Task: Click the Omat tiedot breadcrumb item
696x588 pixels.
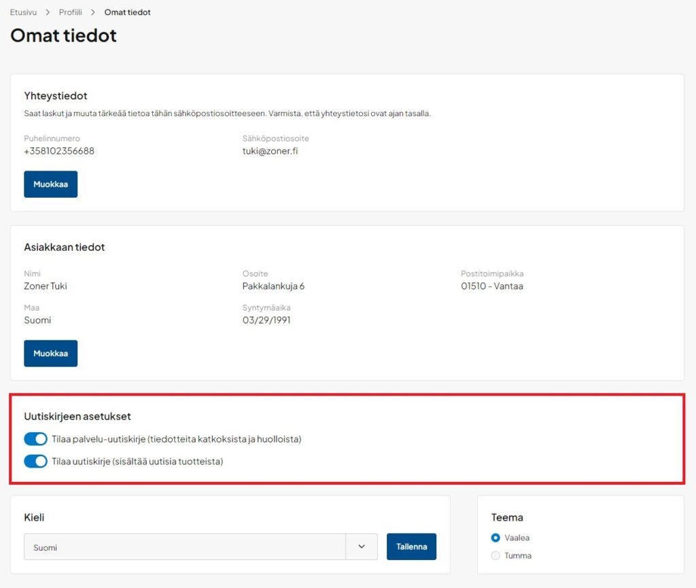Action: point(127,12)
